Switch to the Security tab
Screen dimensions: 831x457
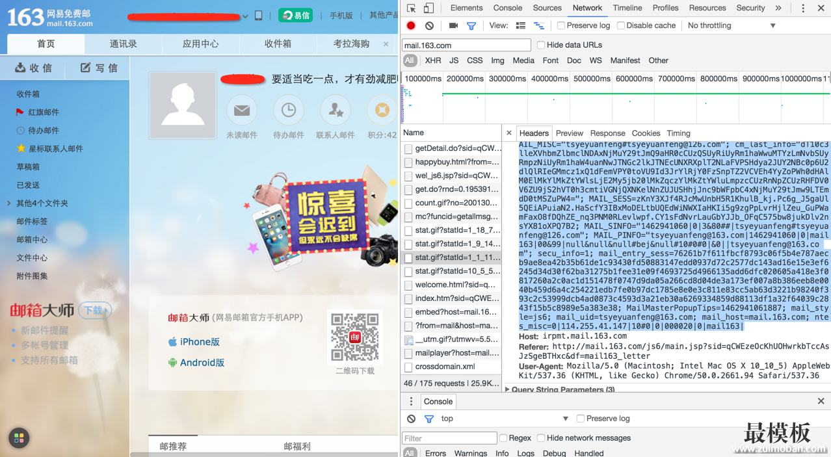[750, 8]
